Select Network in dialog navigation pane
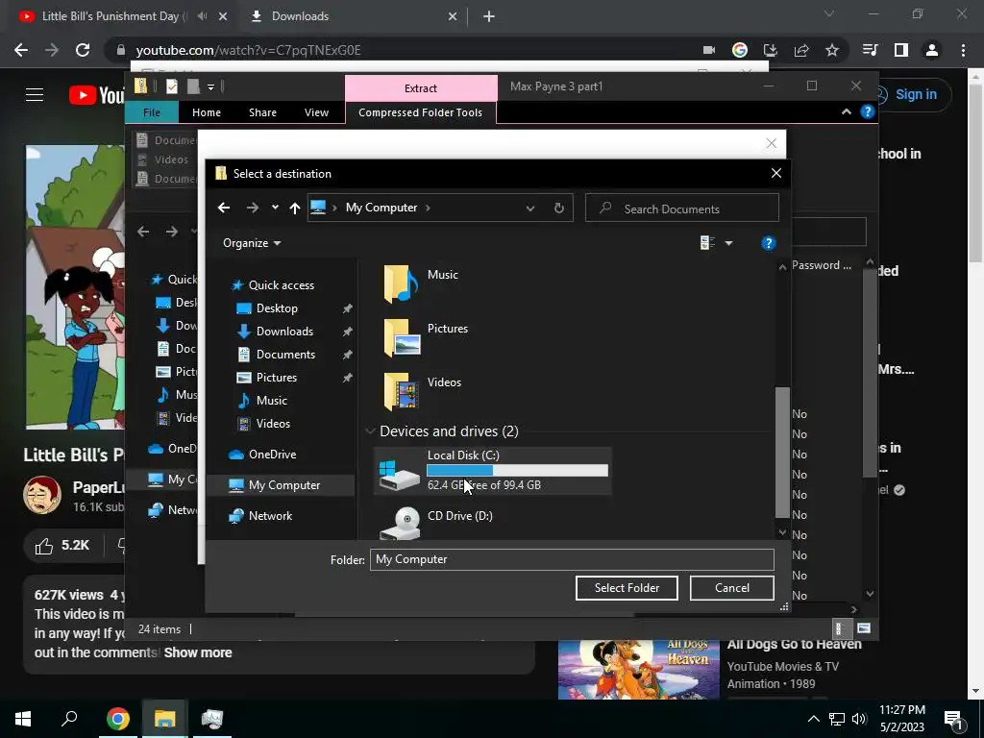The width and height of the screenshot is (984, 738). coord(270,516)
